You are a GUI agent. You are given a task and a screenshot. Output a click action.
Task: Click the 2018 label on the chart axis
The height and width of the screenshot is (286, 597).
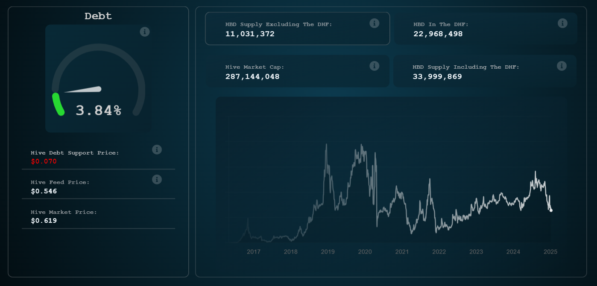click(291, 252)
